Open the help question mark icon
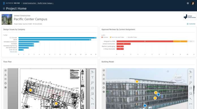 [188, 3]
